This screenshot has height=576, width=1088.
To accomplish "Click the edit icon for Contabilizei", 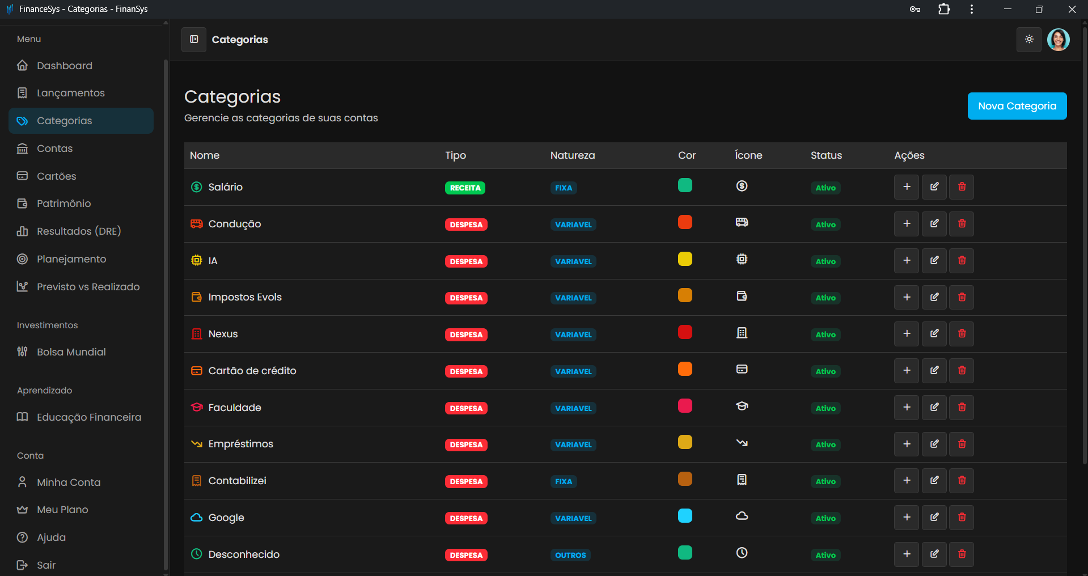I will [x=934, y=481].
